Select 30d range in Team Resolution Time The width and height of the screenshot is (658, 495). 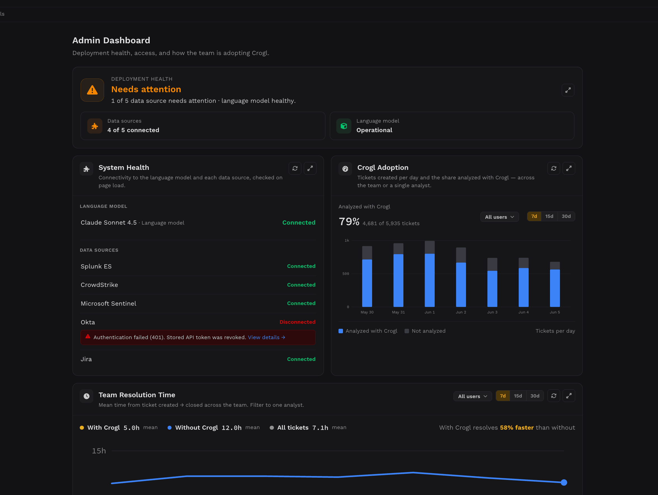coord(535,396)
